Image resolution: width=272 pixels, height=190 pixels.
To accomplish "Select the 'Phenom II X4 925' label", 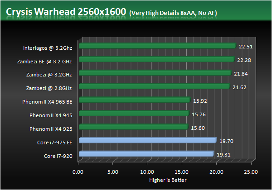I will tap(51, 129).
